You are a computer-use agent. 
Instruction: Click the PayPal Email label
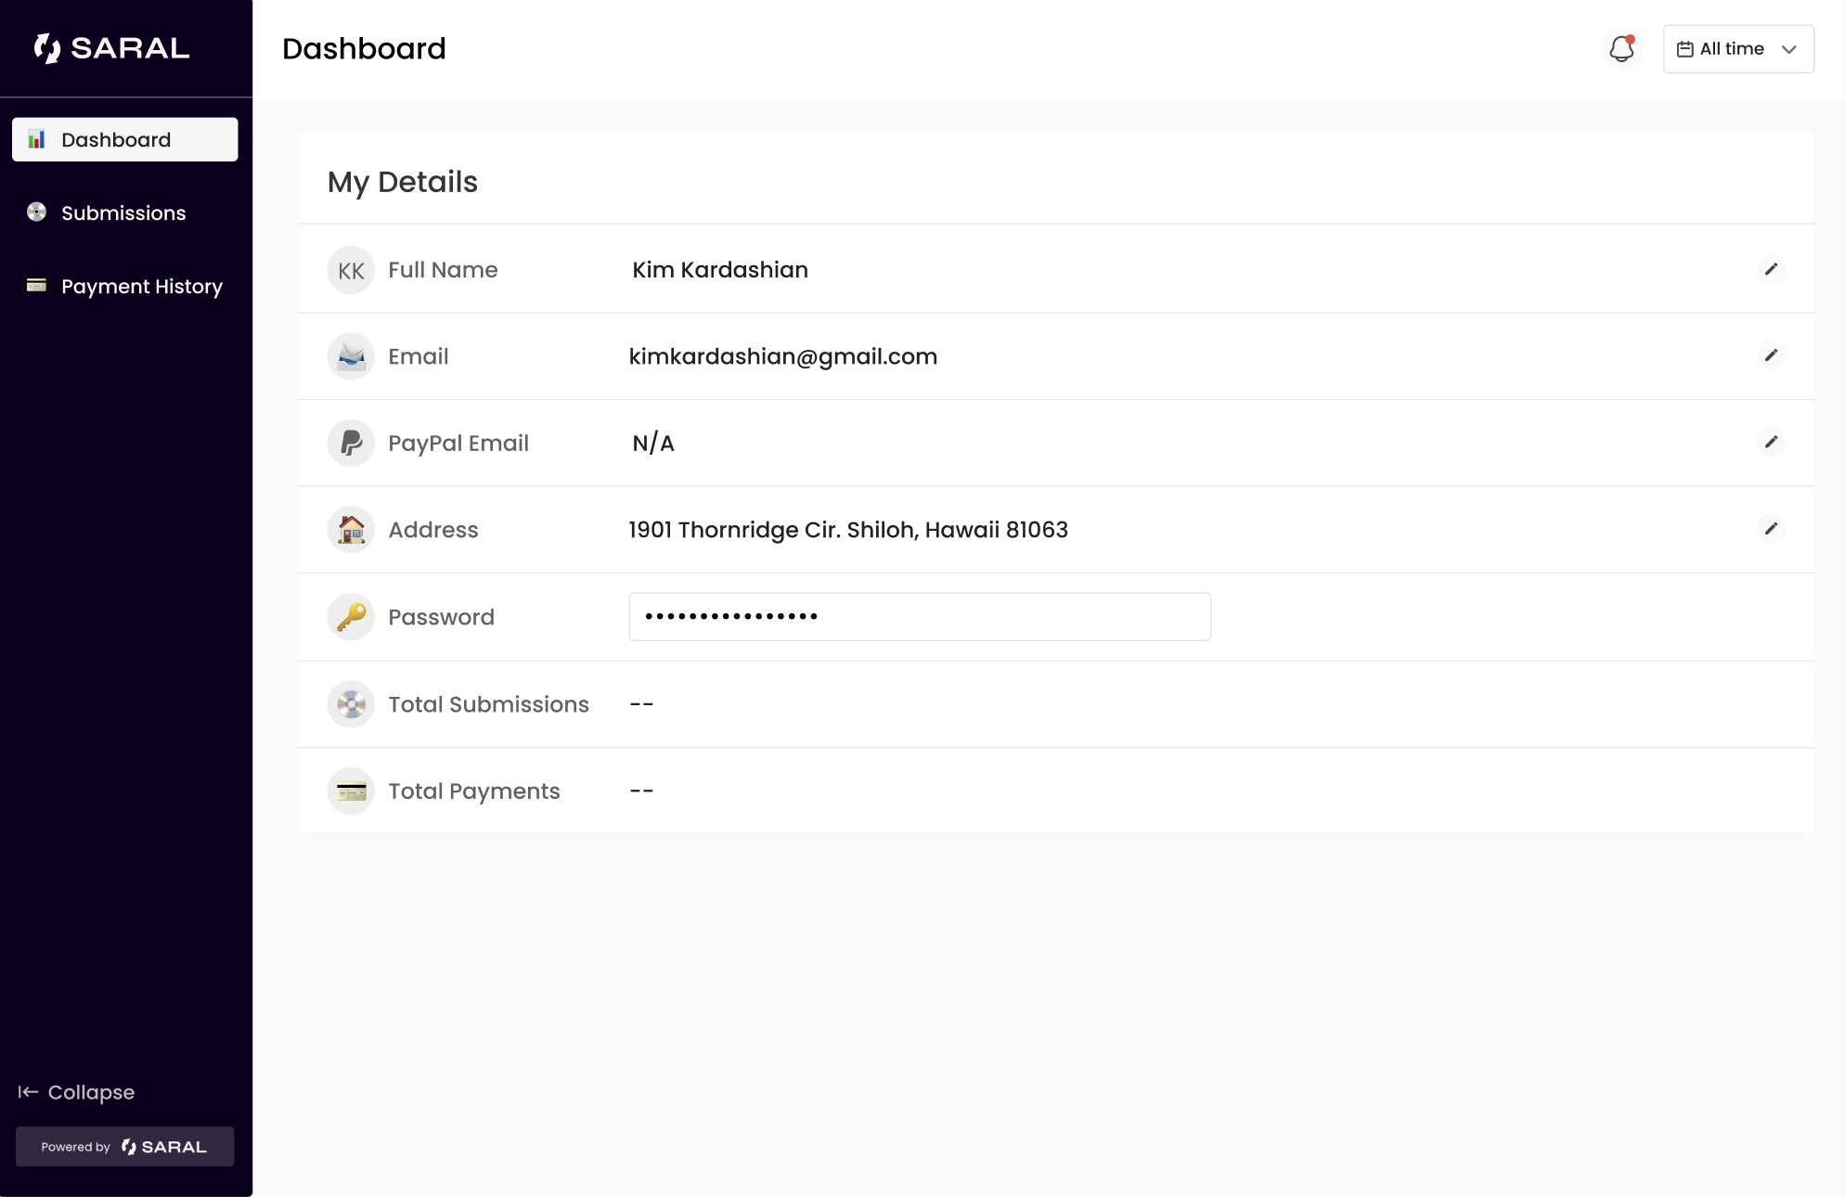[x=458, y=443]
